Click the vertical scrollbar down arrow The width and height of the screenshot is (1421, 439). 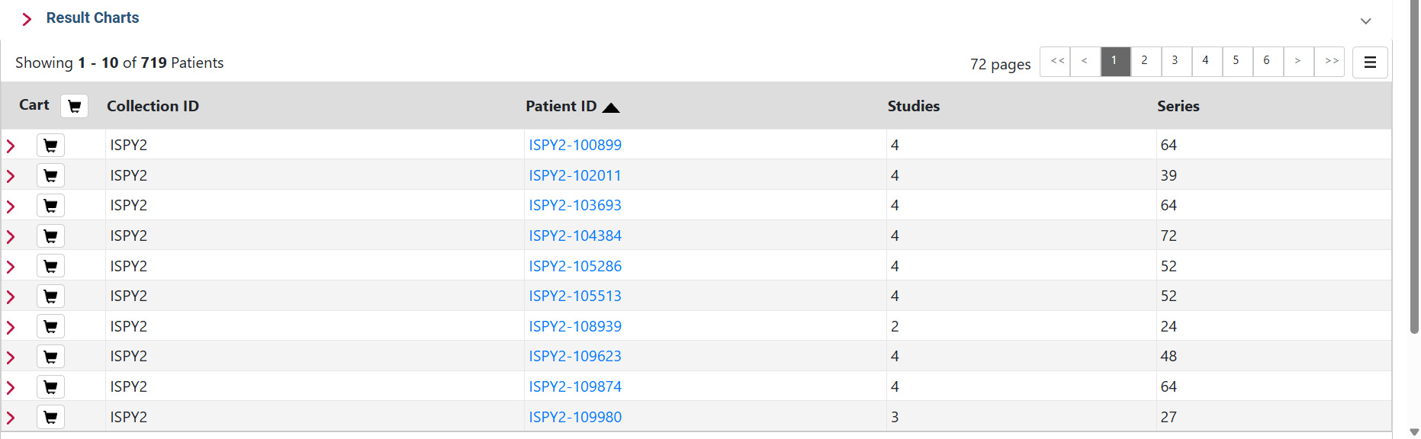point(1414,432)
